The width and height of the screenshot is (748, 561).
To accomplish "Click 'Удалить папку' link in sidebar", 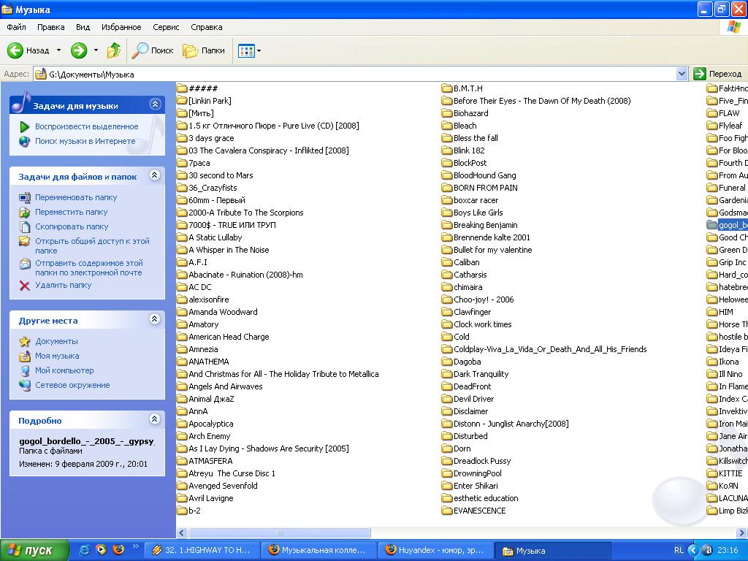I will point(64,285).
